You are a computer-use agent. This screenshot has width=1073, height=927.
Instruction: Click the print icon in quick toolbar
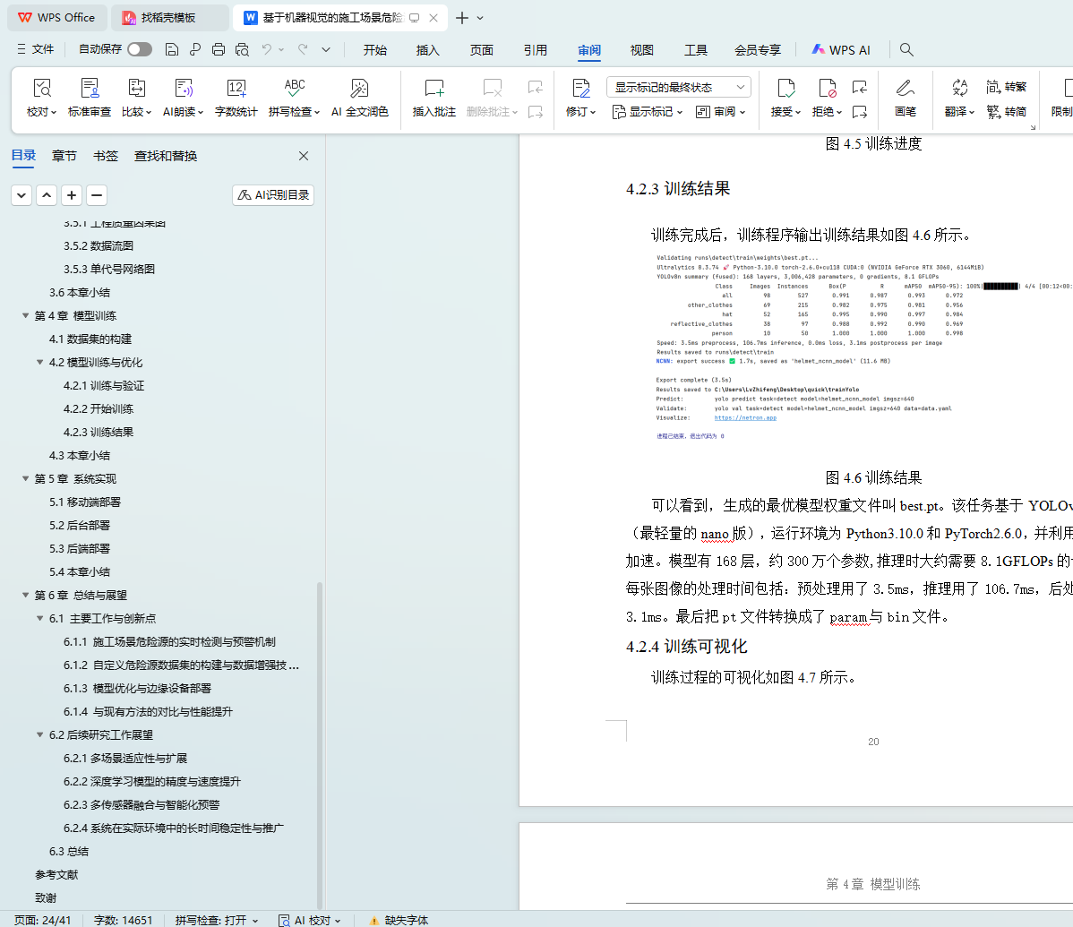(219, 50)
